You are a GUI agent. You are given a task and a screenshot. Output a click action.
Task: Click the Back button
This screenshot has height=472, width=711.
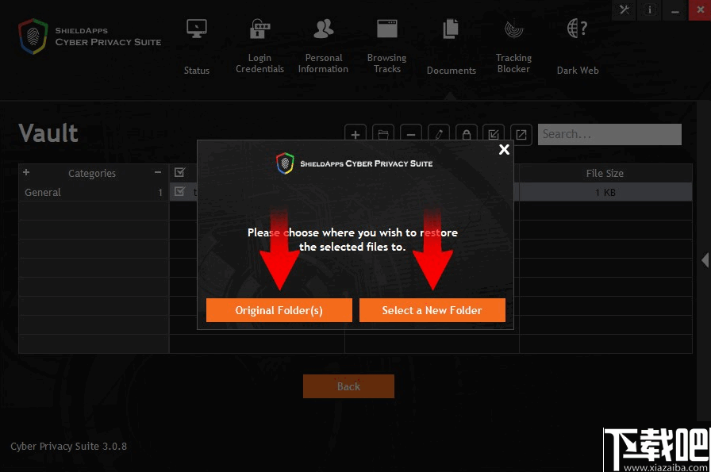click(348, 386)
